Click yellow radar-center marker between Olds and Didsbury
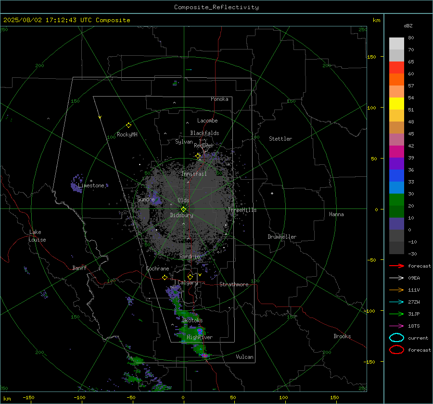The image size is (433, 404). coord(183,209)
